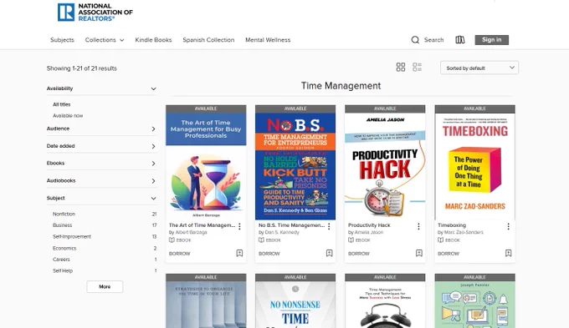Viewport: 569px width, 328px height.
Task: Click the National Association of Realtors logo
Action: tap(95, 13)
